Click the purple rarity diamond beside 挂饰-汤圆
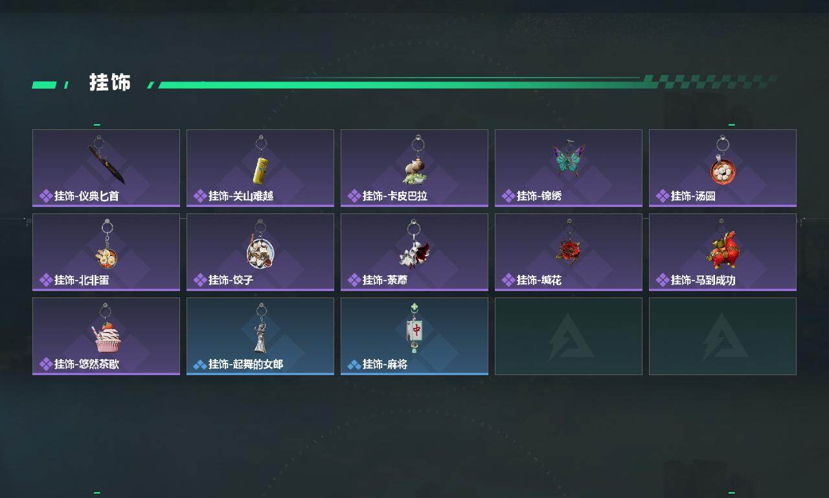This screenshot has width=829, height=498. [x=662, y=196]
